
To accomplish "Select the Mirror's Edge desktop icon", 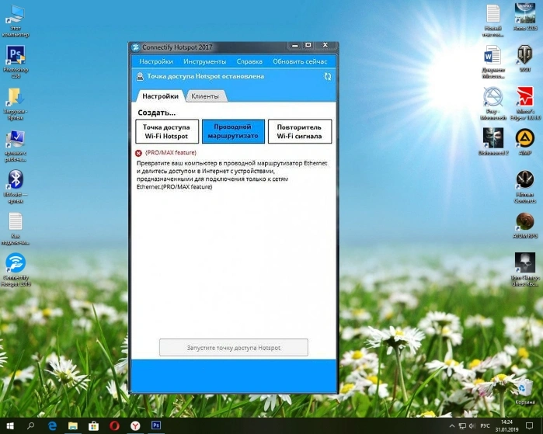I will tap(525, 103).
